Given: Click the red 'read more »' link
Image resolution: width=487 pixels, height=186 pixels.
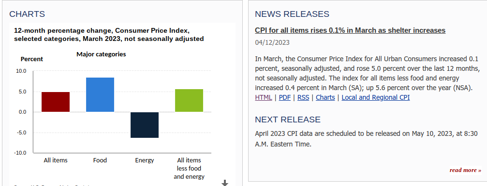Looking at the screenshot, I should 465,170.
